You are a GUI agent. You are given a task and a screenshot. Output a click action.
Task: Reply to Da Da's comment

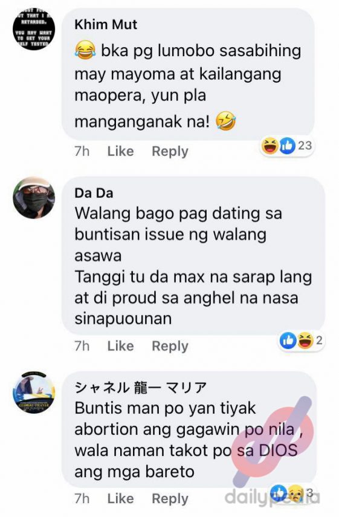[x=170, y=346]
